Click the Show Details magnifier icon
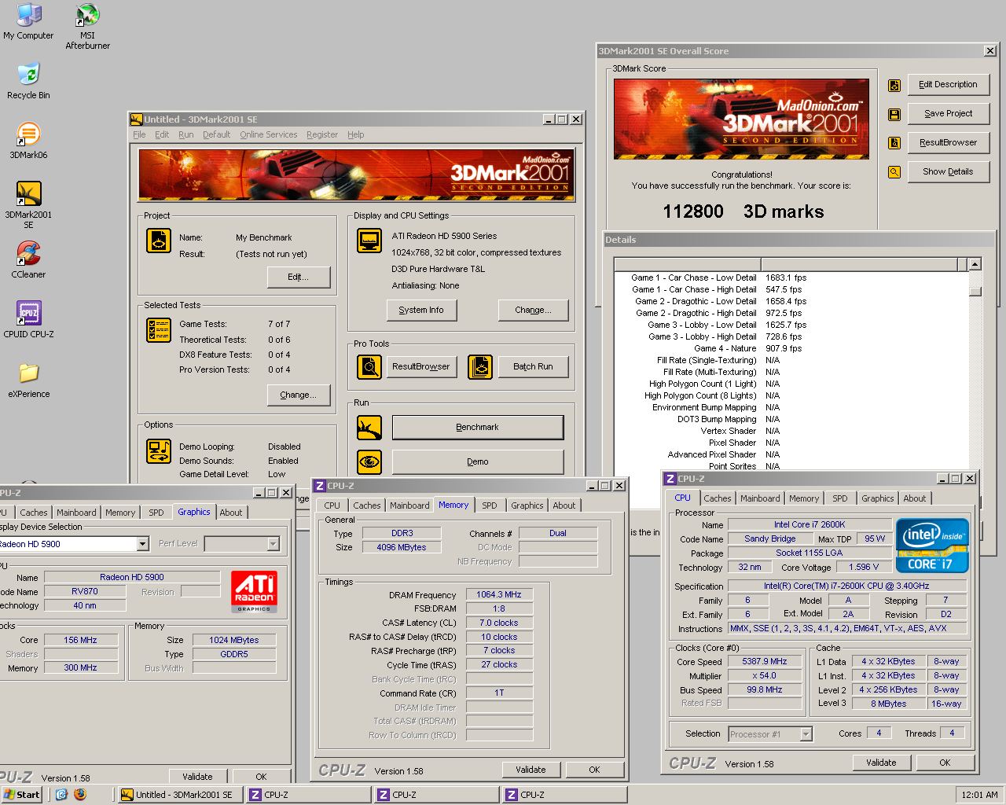This screenshot has height=805, width=1006. coord(894,172)
